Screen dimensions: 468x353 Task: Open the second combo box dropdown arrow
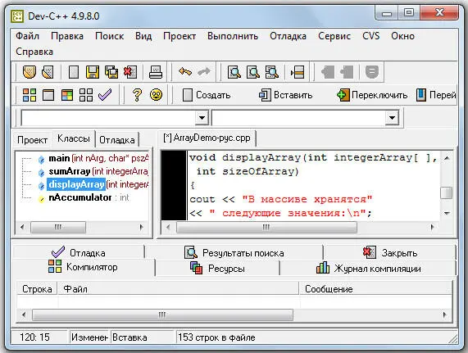[x=392, y=118]
